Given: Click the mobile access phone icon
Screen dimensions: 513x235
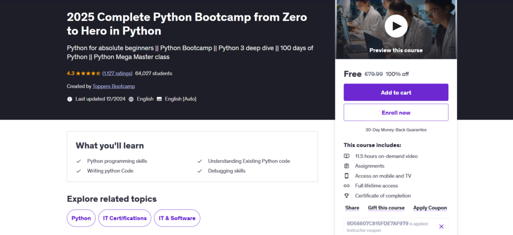Looking at the screenshot, I should point(346,176).
